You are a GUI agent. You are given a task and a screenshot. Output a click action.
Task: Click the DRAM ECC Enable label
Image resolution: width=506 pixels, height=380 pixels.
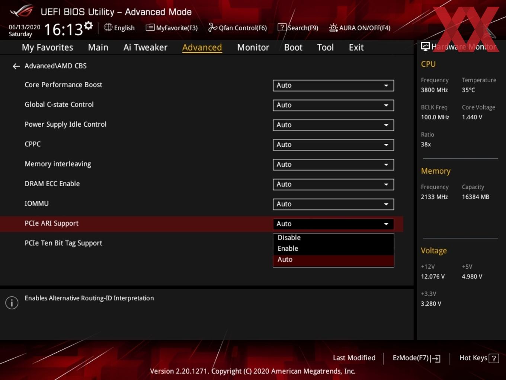coord(52,184)
